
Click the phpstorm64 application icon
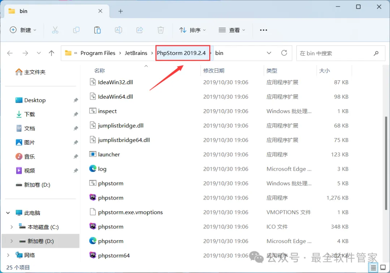(92, 255)
